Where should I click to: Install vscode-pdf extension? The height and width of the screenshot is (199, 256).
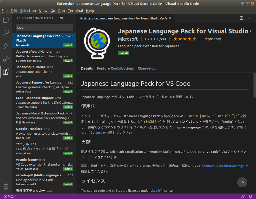point(68,184)
